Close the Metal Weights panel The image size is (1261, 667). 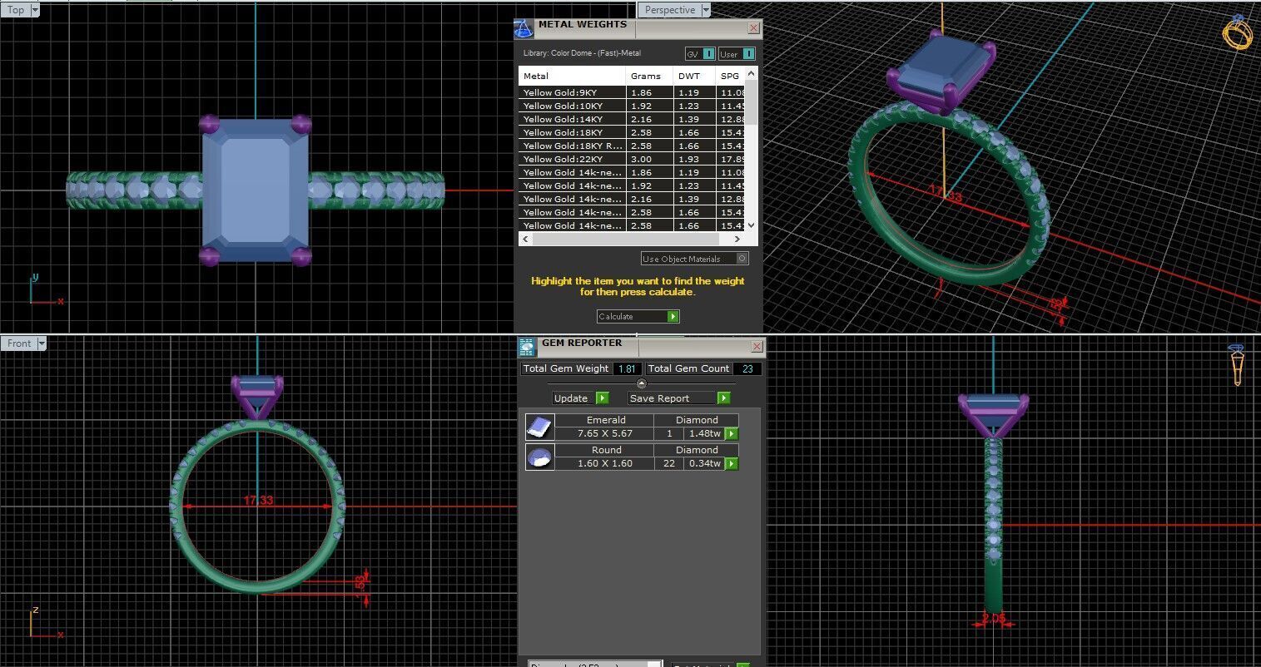coord(753,28)
